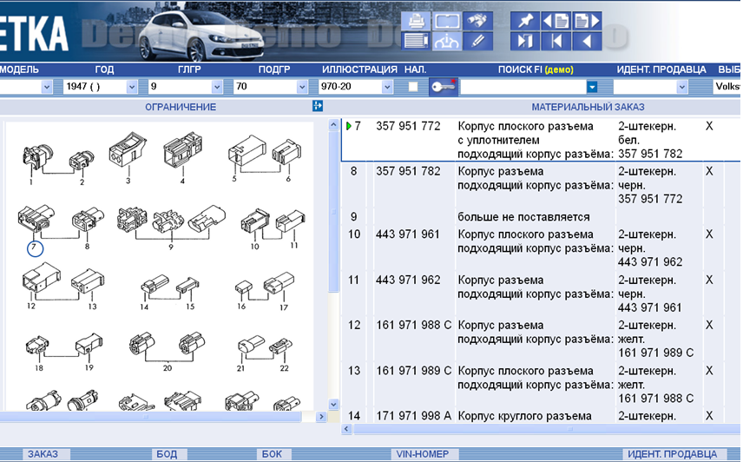Click the lined list icon below printer
Screen dimensions: 743x462
coord(416,41)
